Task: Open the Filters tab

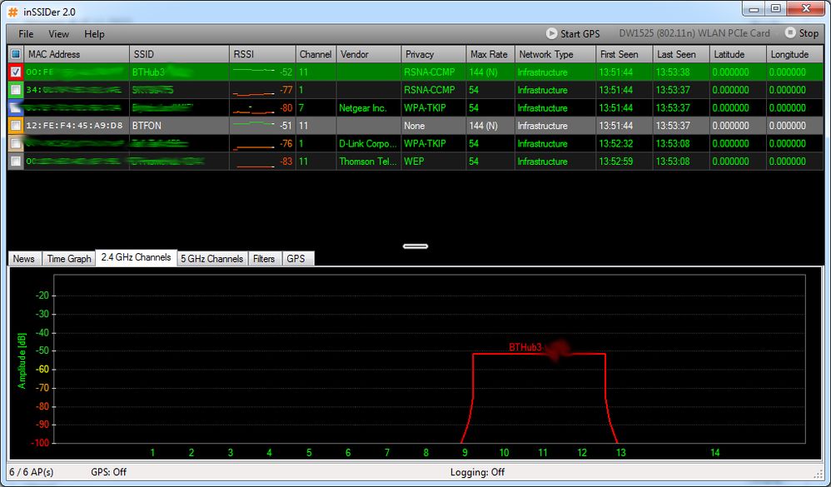Action: (264, 259)
